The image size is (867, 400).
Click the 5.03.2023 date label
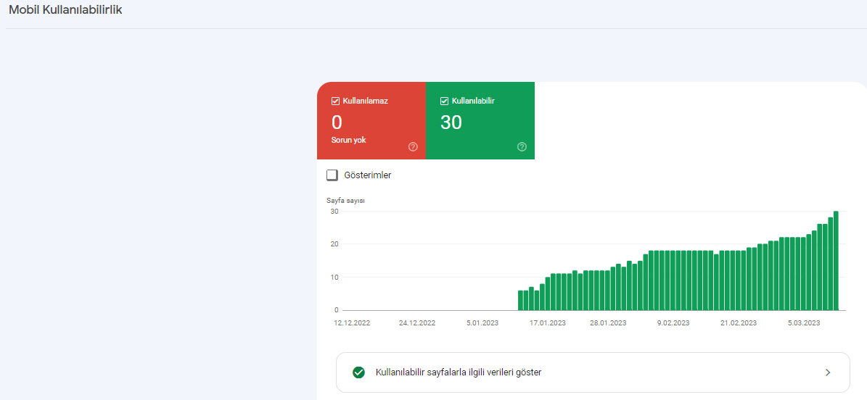804,323
